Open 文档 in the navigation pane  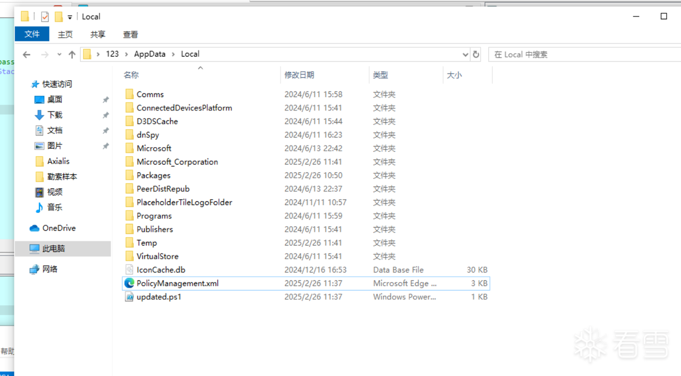point(55,130)
